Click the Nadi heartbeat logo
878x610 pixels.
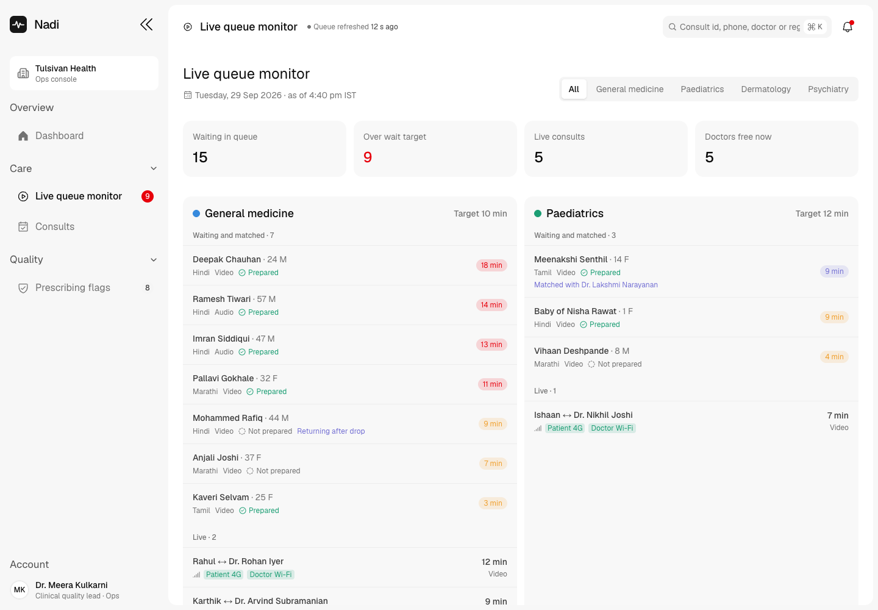point(18,24)
